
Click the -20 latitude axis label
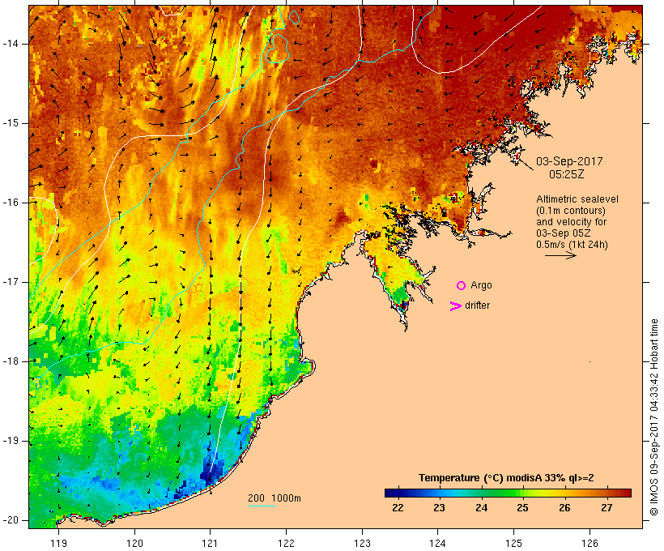11,520
